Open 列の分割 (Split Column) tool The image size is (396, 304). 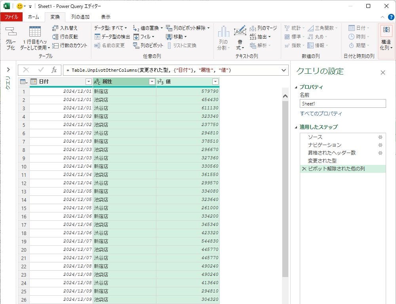(x=223, y=38)
